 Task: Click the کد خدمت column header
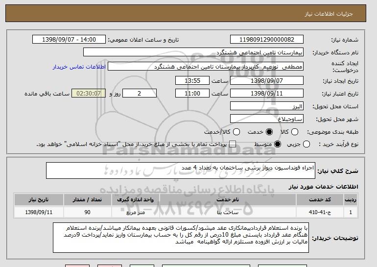320,200
